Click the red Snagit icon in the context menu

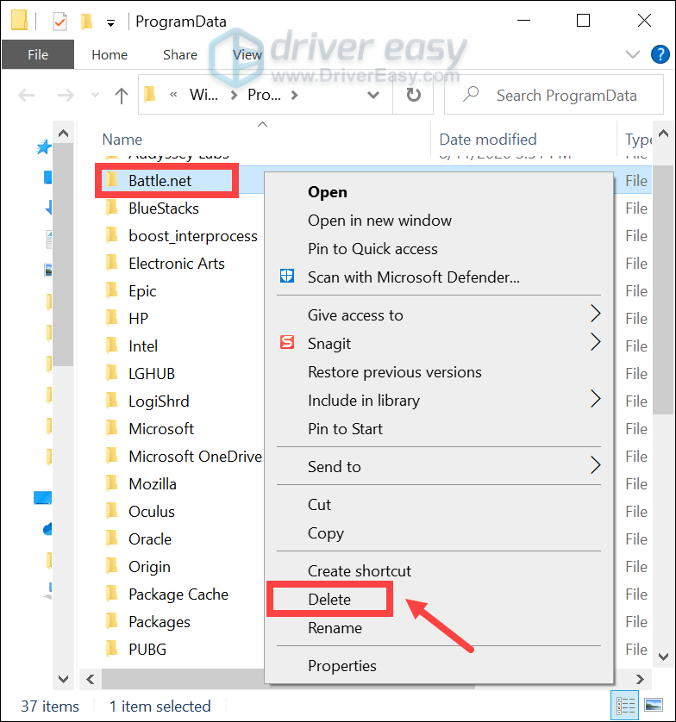point(288,343)
